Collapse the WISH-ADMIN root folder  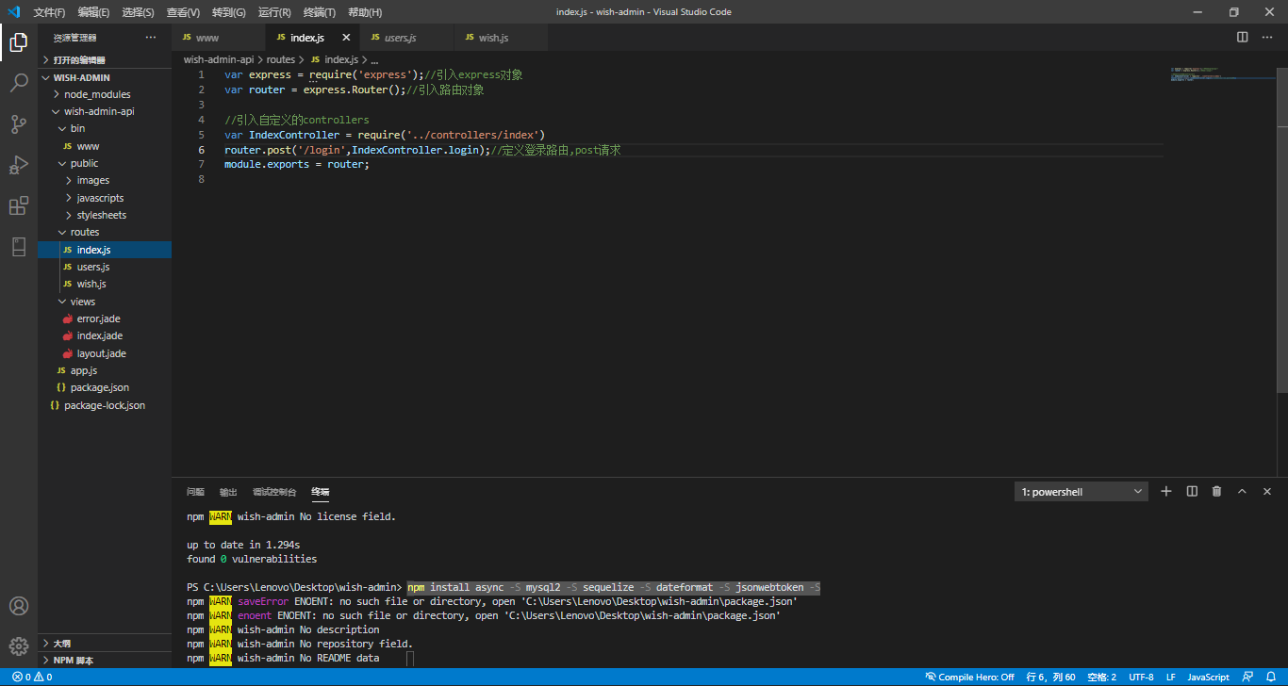pos(105,77)
